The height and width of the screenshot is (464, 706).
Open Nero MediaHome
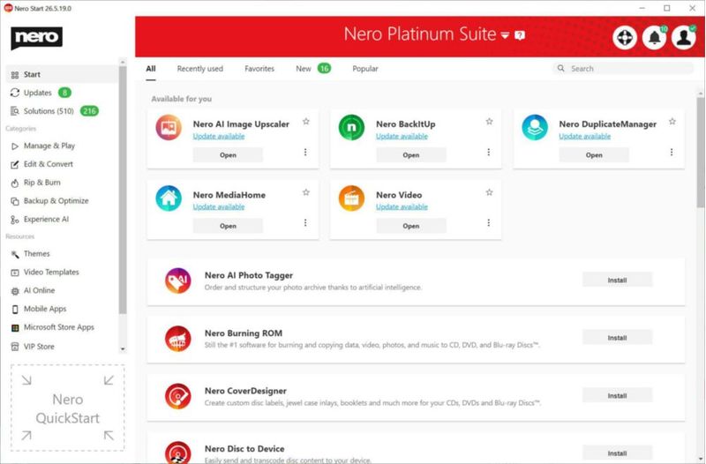[x=228, y=226]
